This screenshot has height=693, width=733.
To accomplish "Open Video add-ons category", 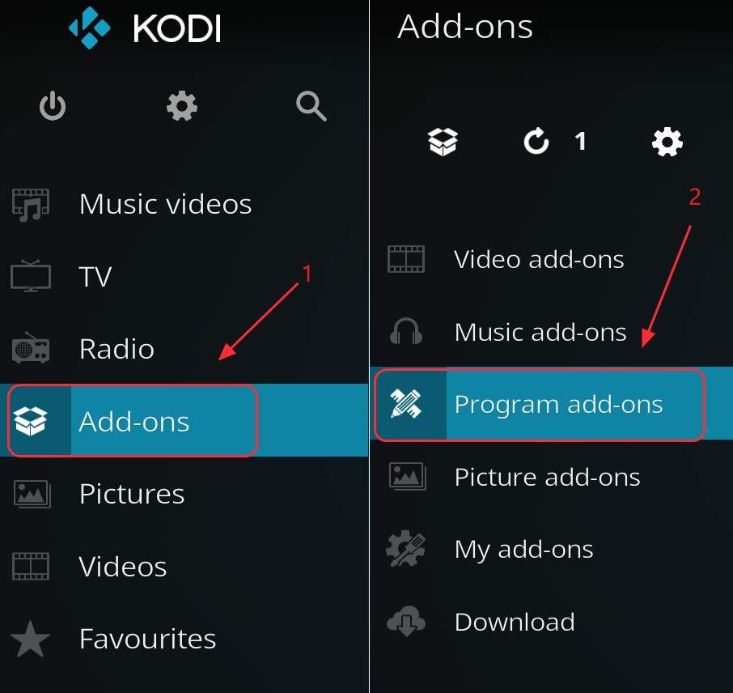I will tap(551, 259).
